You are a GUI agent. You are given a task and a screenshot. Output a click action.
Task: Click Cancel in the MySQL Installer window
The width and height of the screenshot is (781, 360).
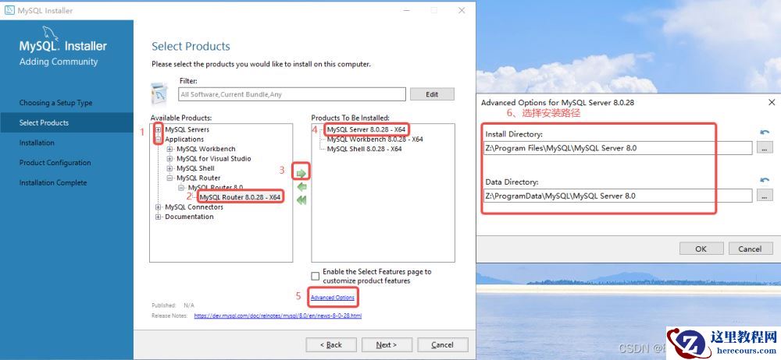443,344
